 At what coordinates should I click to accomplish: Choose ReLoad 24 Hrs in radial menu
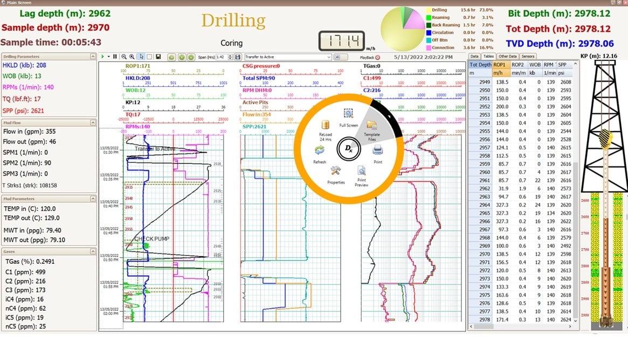[x=326, y=131]
